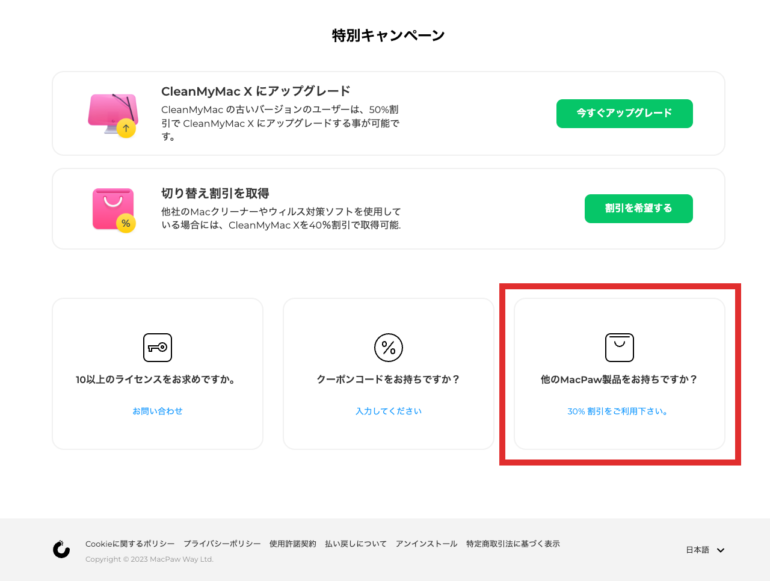Image resolution: width=770 pixels, height=581 pixels.
Task: Click the CleanMyMac X にアップグレード title
Action: [256, 91]
